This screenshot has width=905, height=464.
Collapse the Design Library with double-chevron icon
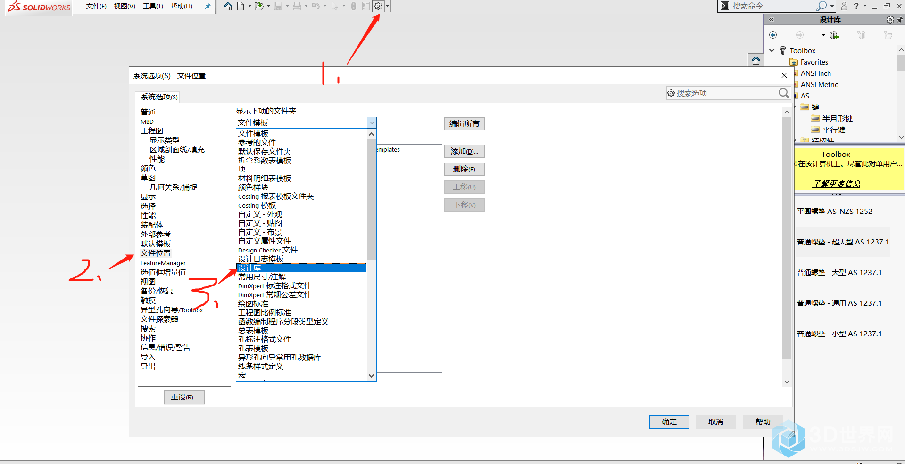pos(772,19)
